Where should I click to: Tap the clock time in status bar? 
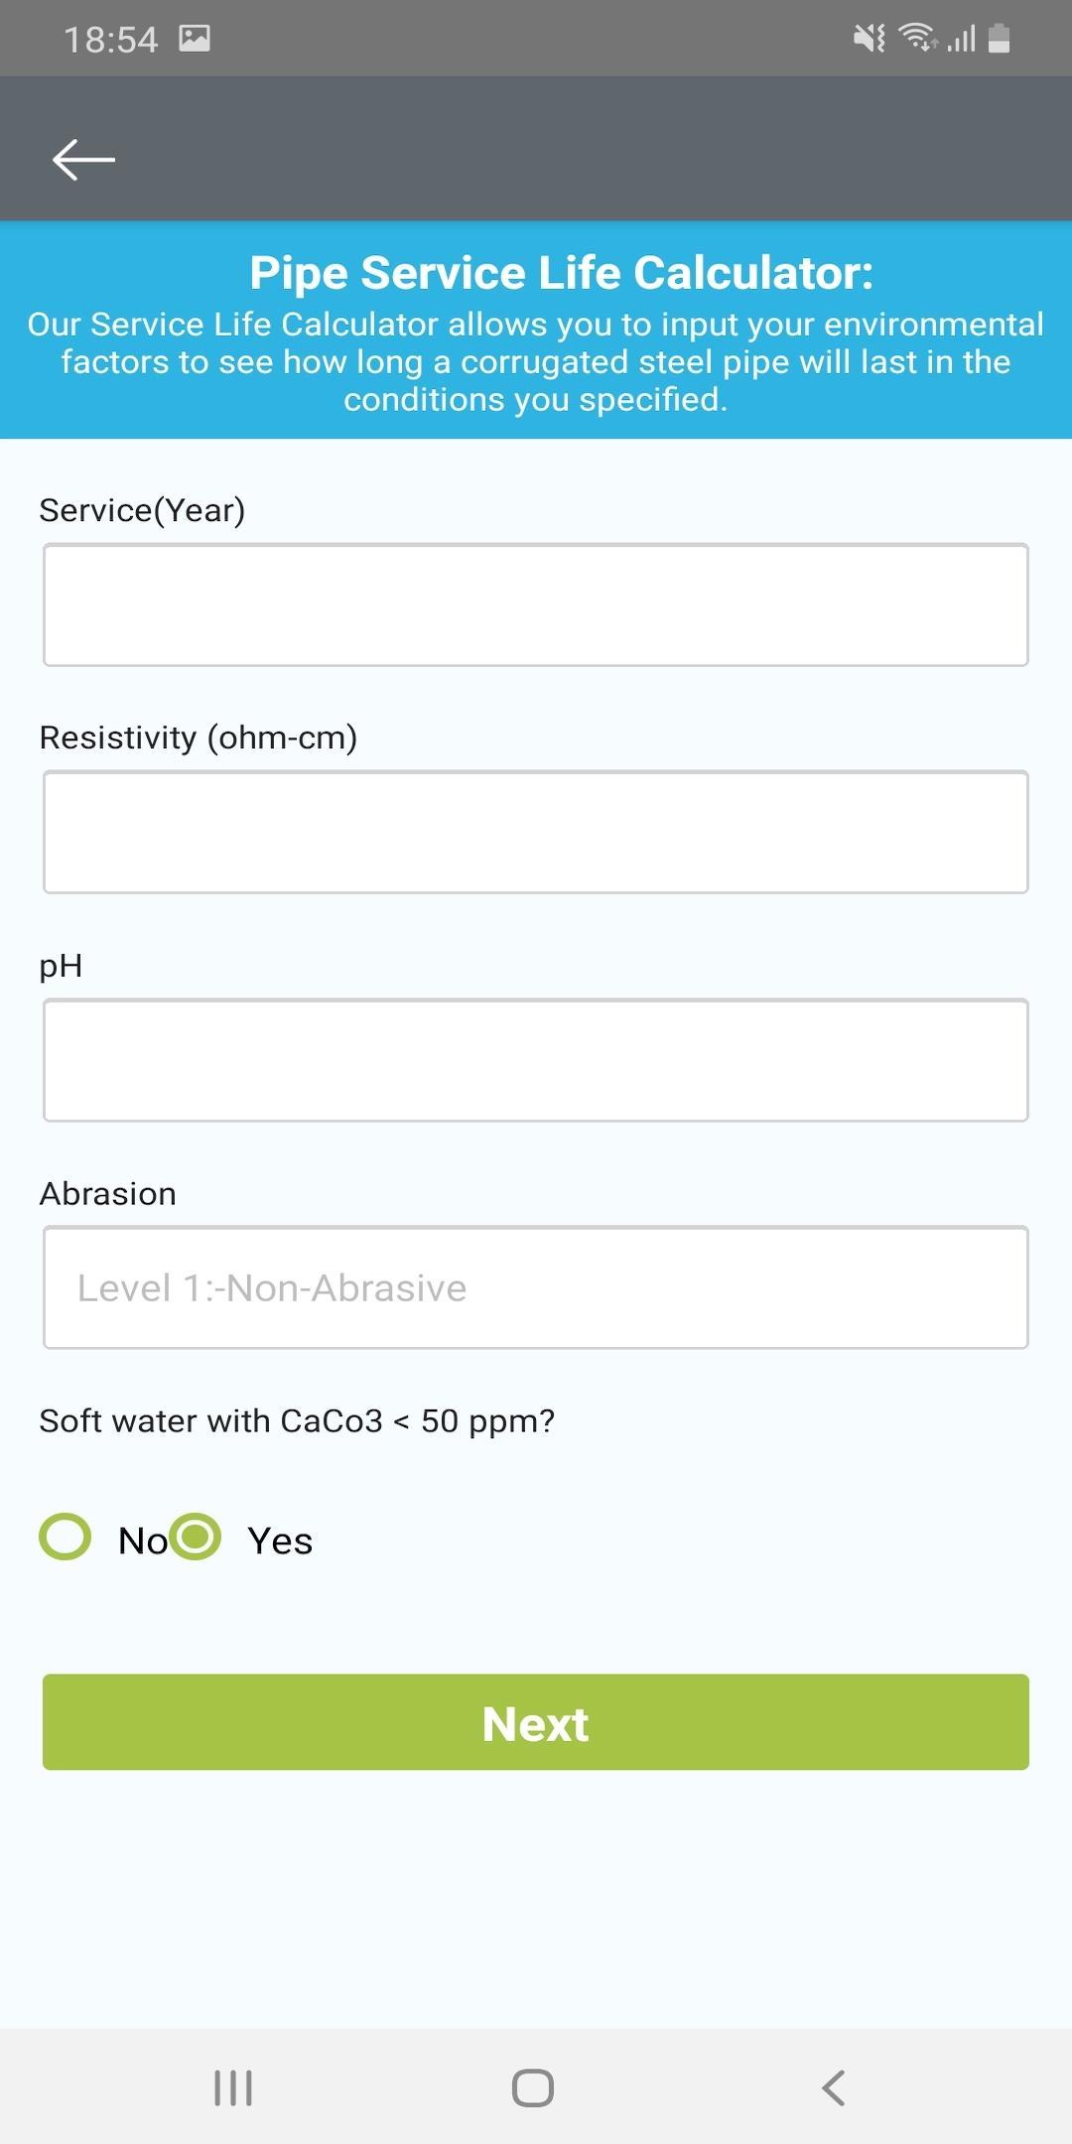[111, 40]
